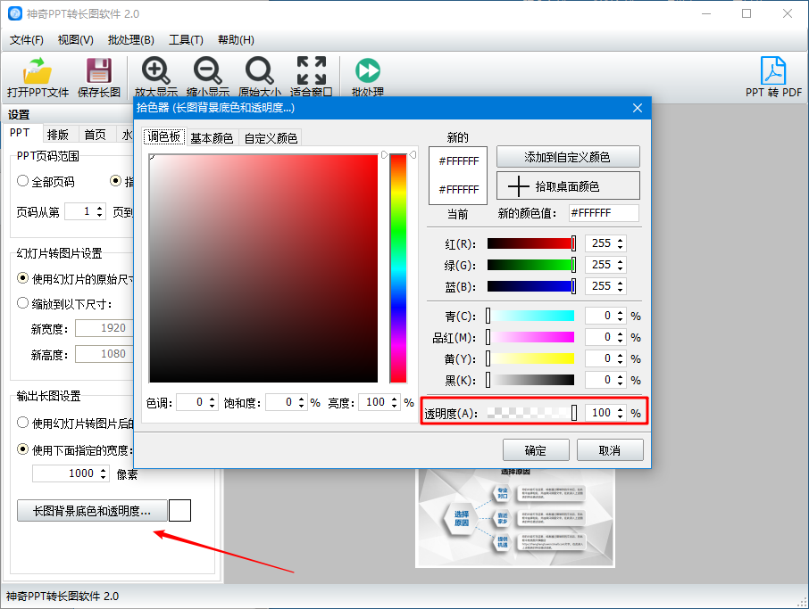The height and width of the screenshot is (609, 809).
Task: Adjust the magenta (M) percentage stepper
Action: 621,337
